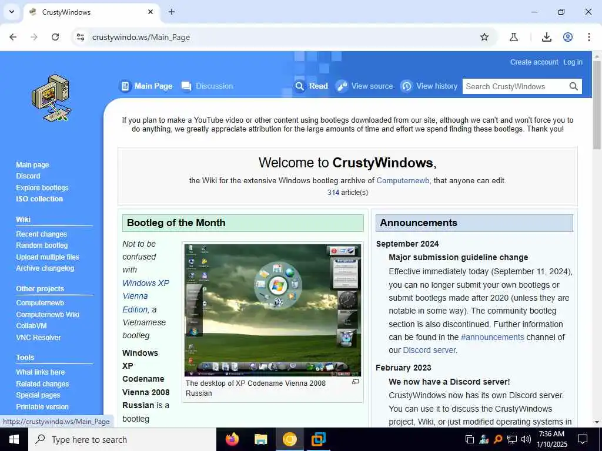Select the Read tab
The height and width of the screenshot is (451, 602).
[312, 86]
